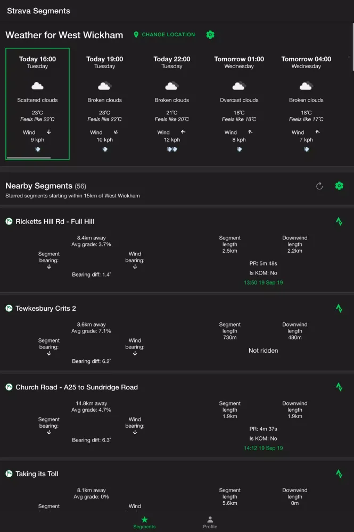Select Tomorrow 01:00 forecast card
Image resolution: width=354 pixels, height=532 pixels.
(239, 104)
